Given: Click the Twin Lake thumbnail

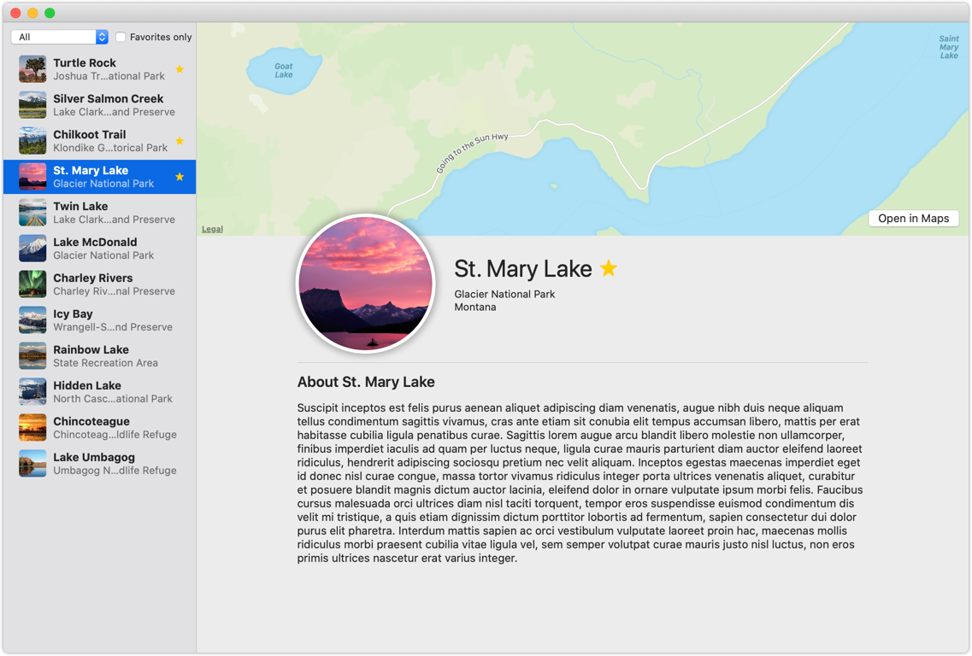Looking at the screenshot, I should [32, 213].
